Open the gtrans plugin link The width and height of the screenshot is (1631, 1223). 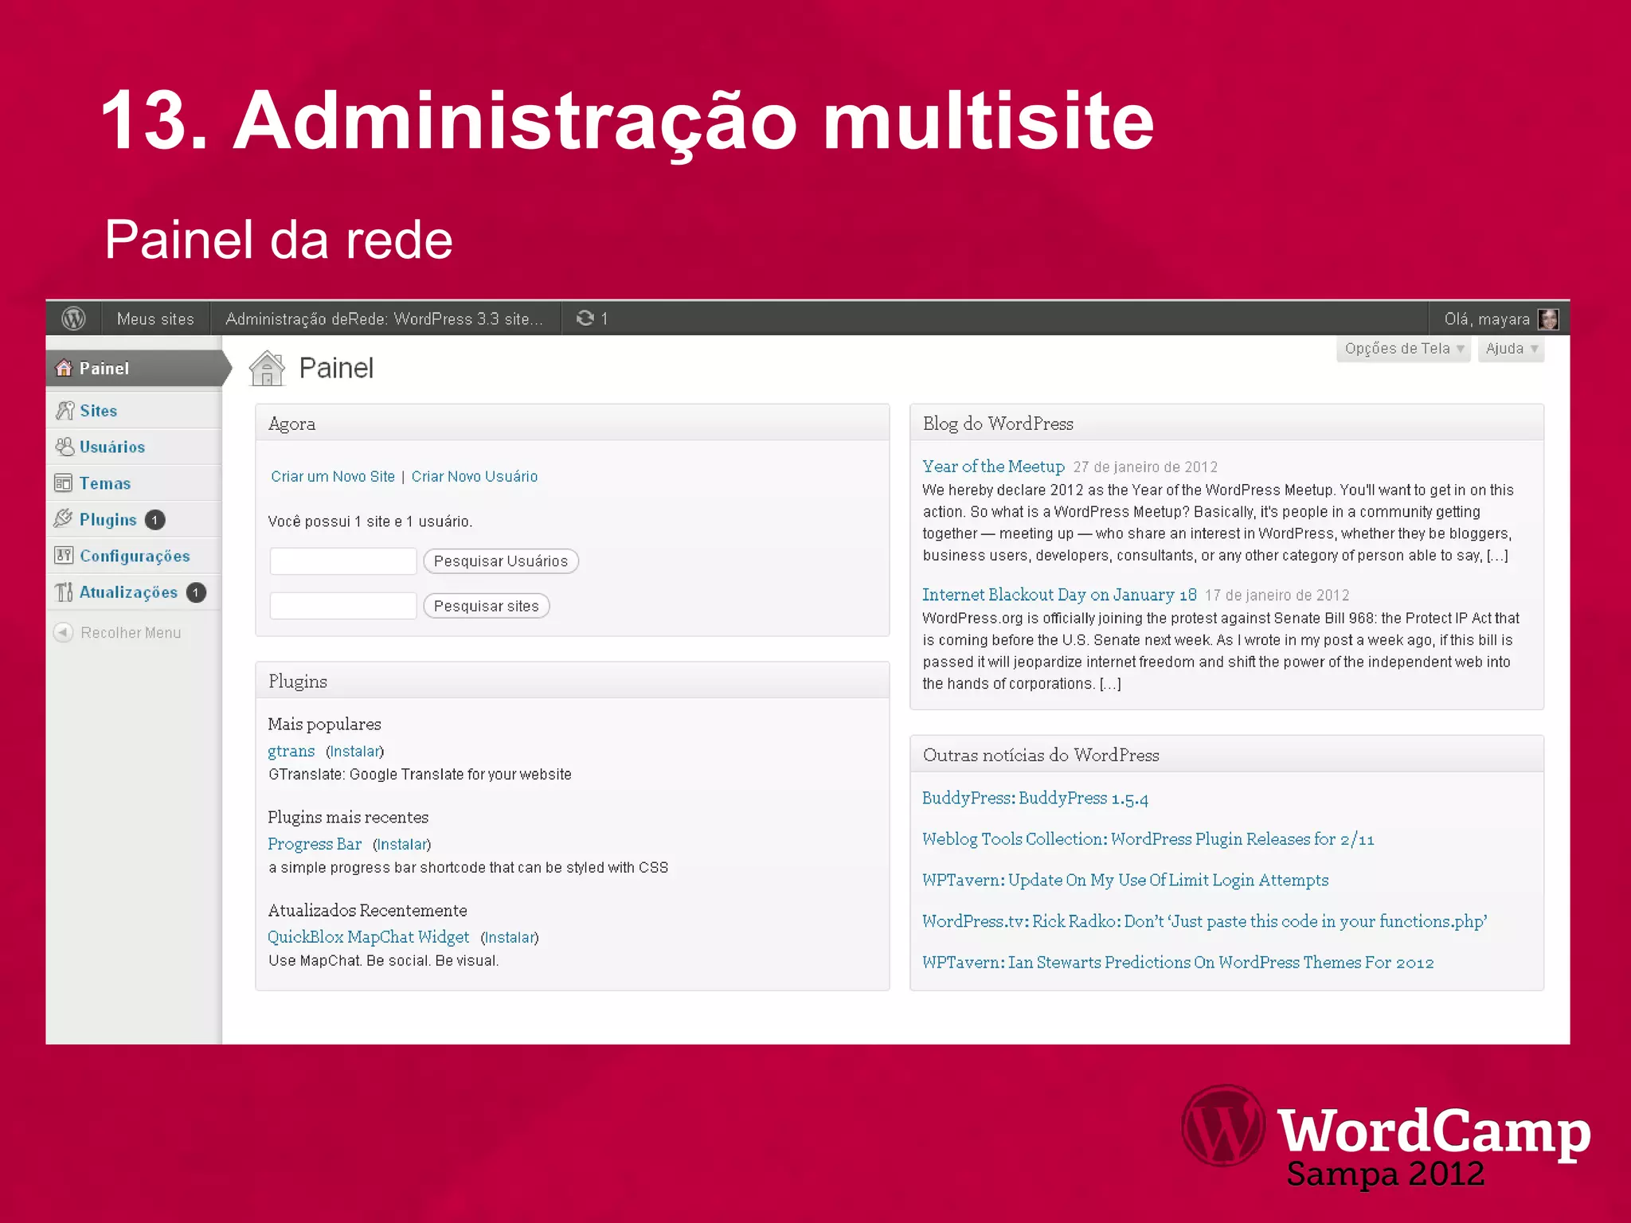tap(291, 751)
